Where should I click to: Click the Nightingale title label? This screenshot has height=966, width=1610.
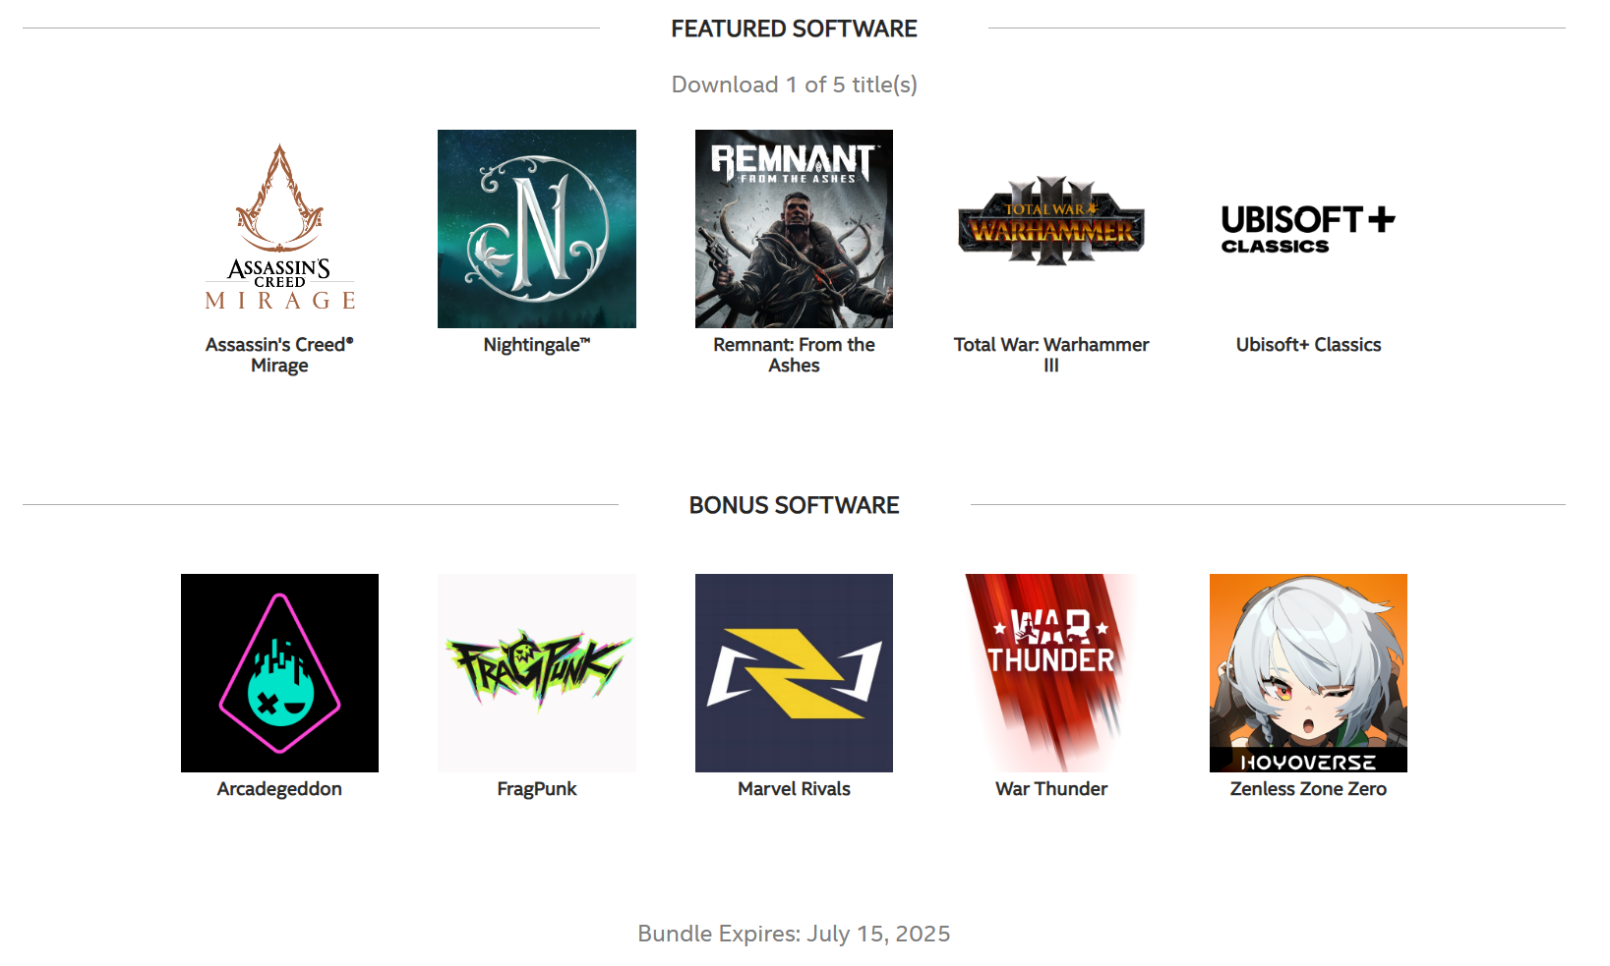[x=537, y=345]
